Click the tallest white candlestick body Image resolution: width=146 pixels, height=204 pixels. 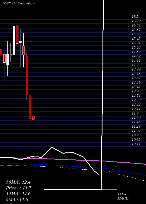tap(14, 41)
